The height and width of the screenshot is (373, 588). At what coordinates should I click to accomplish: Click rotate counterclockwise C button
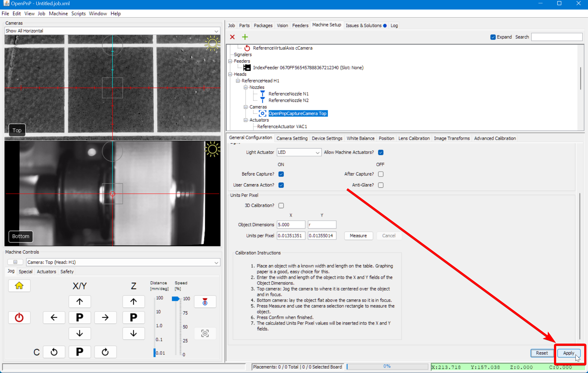[x=54, y=352]
